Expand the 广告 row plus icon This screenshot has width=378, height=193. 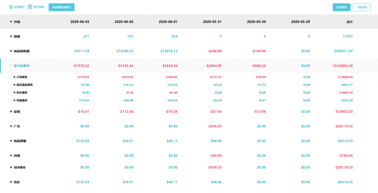pyautogui.click(x=11, y=126)
